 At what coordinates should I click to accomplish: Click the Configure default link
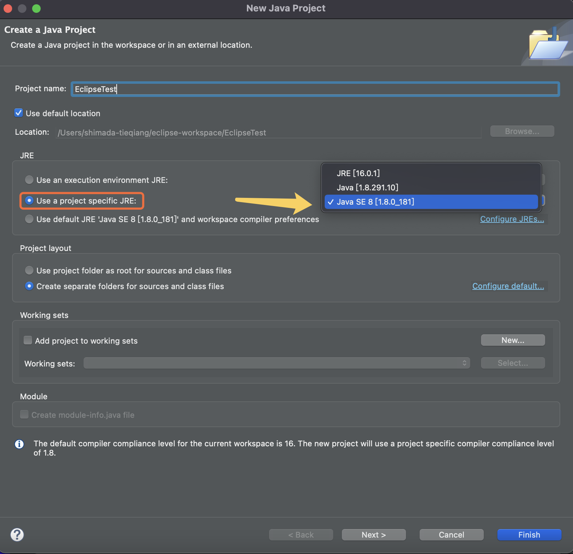[x=508, y=286]
